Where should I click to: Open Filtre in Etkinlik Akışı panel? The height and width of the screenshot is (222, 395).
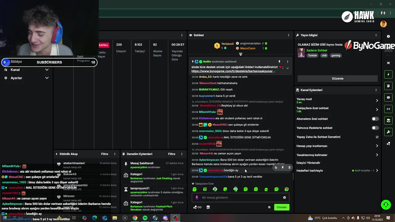105,154
